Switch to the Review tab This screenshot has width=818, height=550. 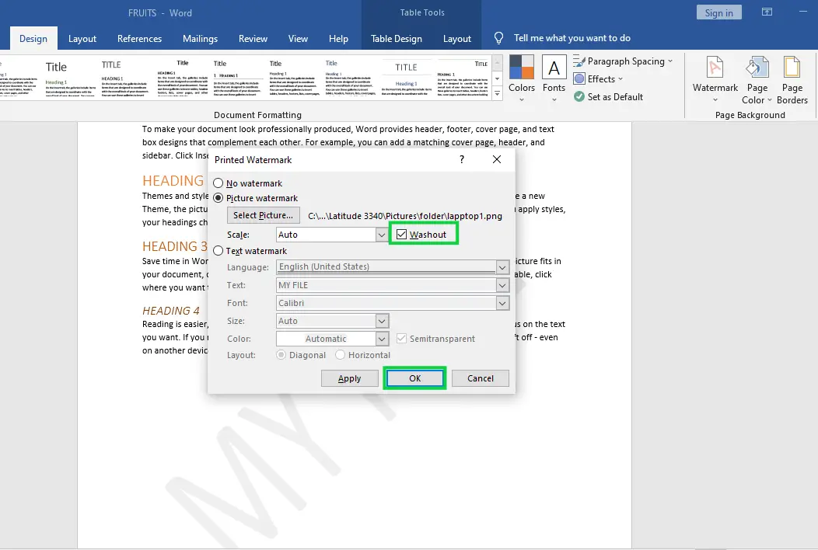[253, 37]
